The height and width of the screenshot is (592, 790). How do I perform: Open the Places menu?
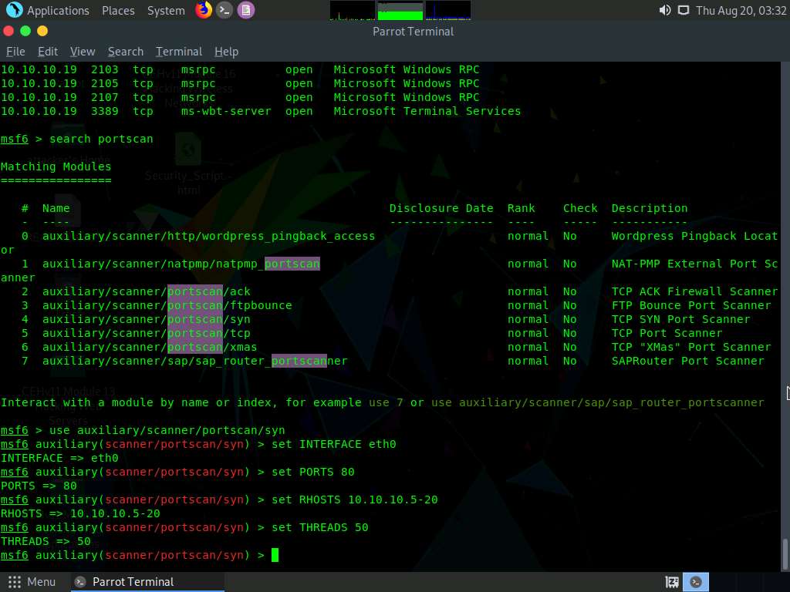coord(118,11)
